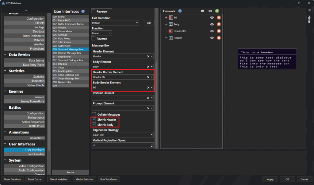Expand the Exit Transition dropdown
Screen dimensions: 314x185
click(x=115, y=23)
